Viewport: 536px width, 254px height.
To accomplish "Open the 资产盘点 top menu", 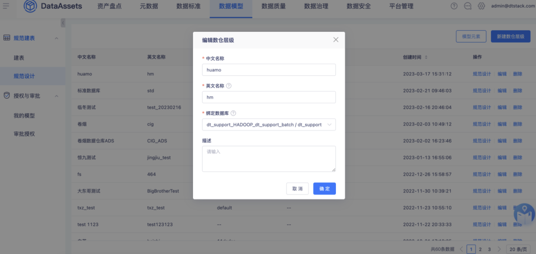I will click(109, 6).
